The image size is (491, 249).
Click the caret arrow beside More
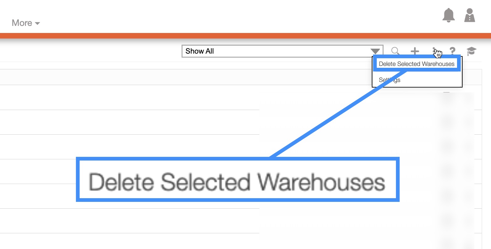point(37,23)
